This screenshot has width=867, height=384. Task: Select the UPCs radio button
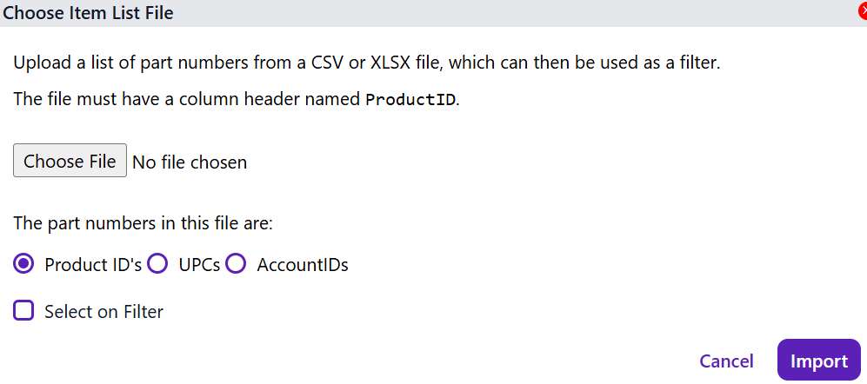point(157,264)
